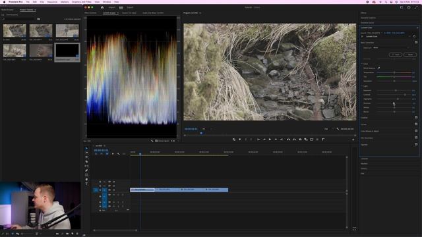The width and height of the screenshot is (422, 237).
Task: Select the Slip tool
Action: pos(86,166)
